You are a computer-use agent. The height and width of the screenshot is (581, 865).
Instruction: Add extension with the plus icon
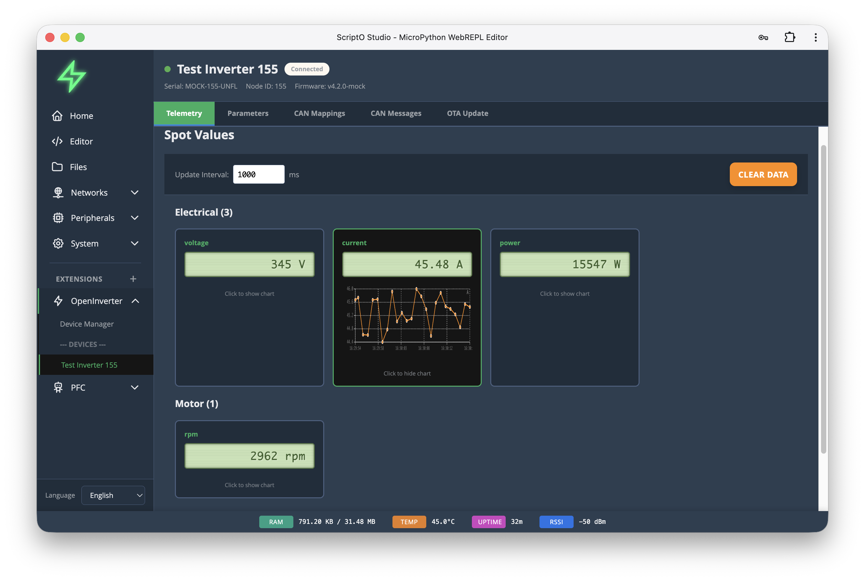[x=133, y=279]
